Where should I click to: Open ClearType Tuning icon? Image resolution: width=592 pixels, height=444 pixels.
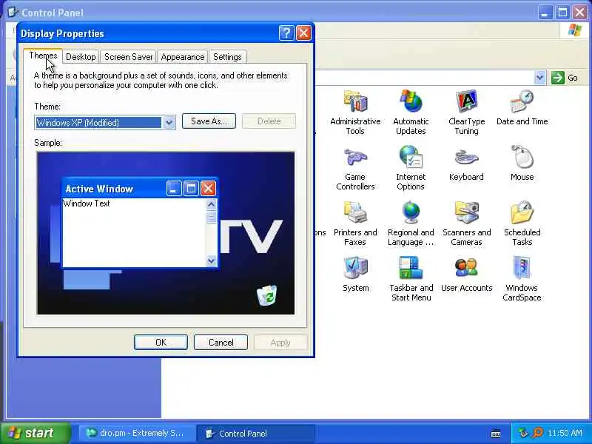tap(467, 101)
